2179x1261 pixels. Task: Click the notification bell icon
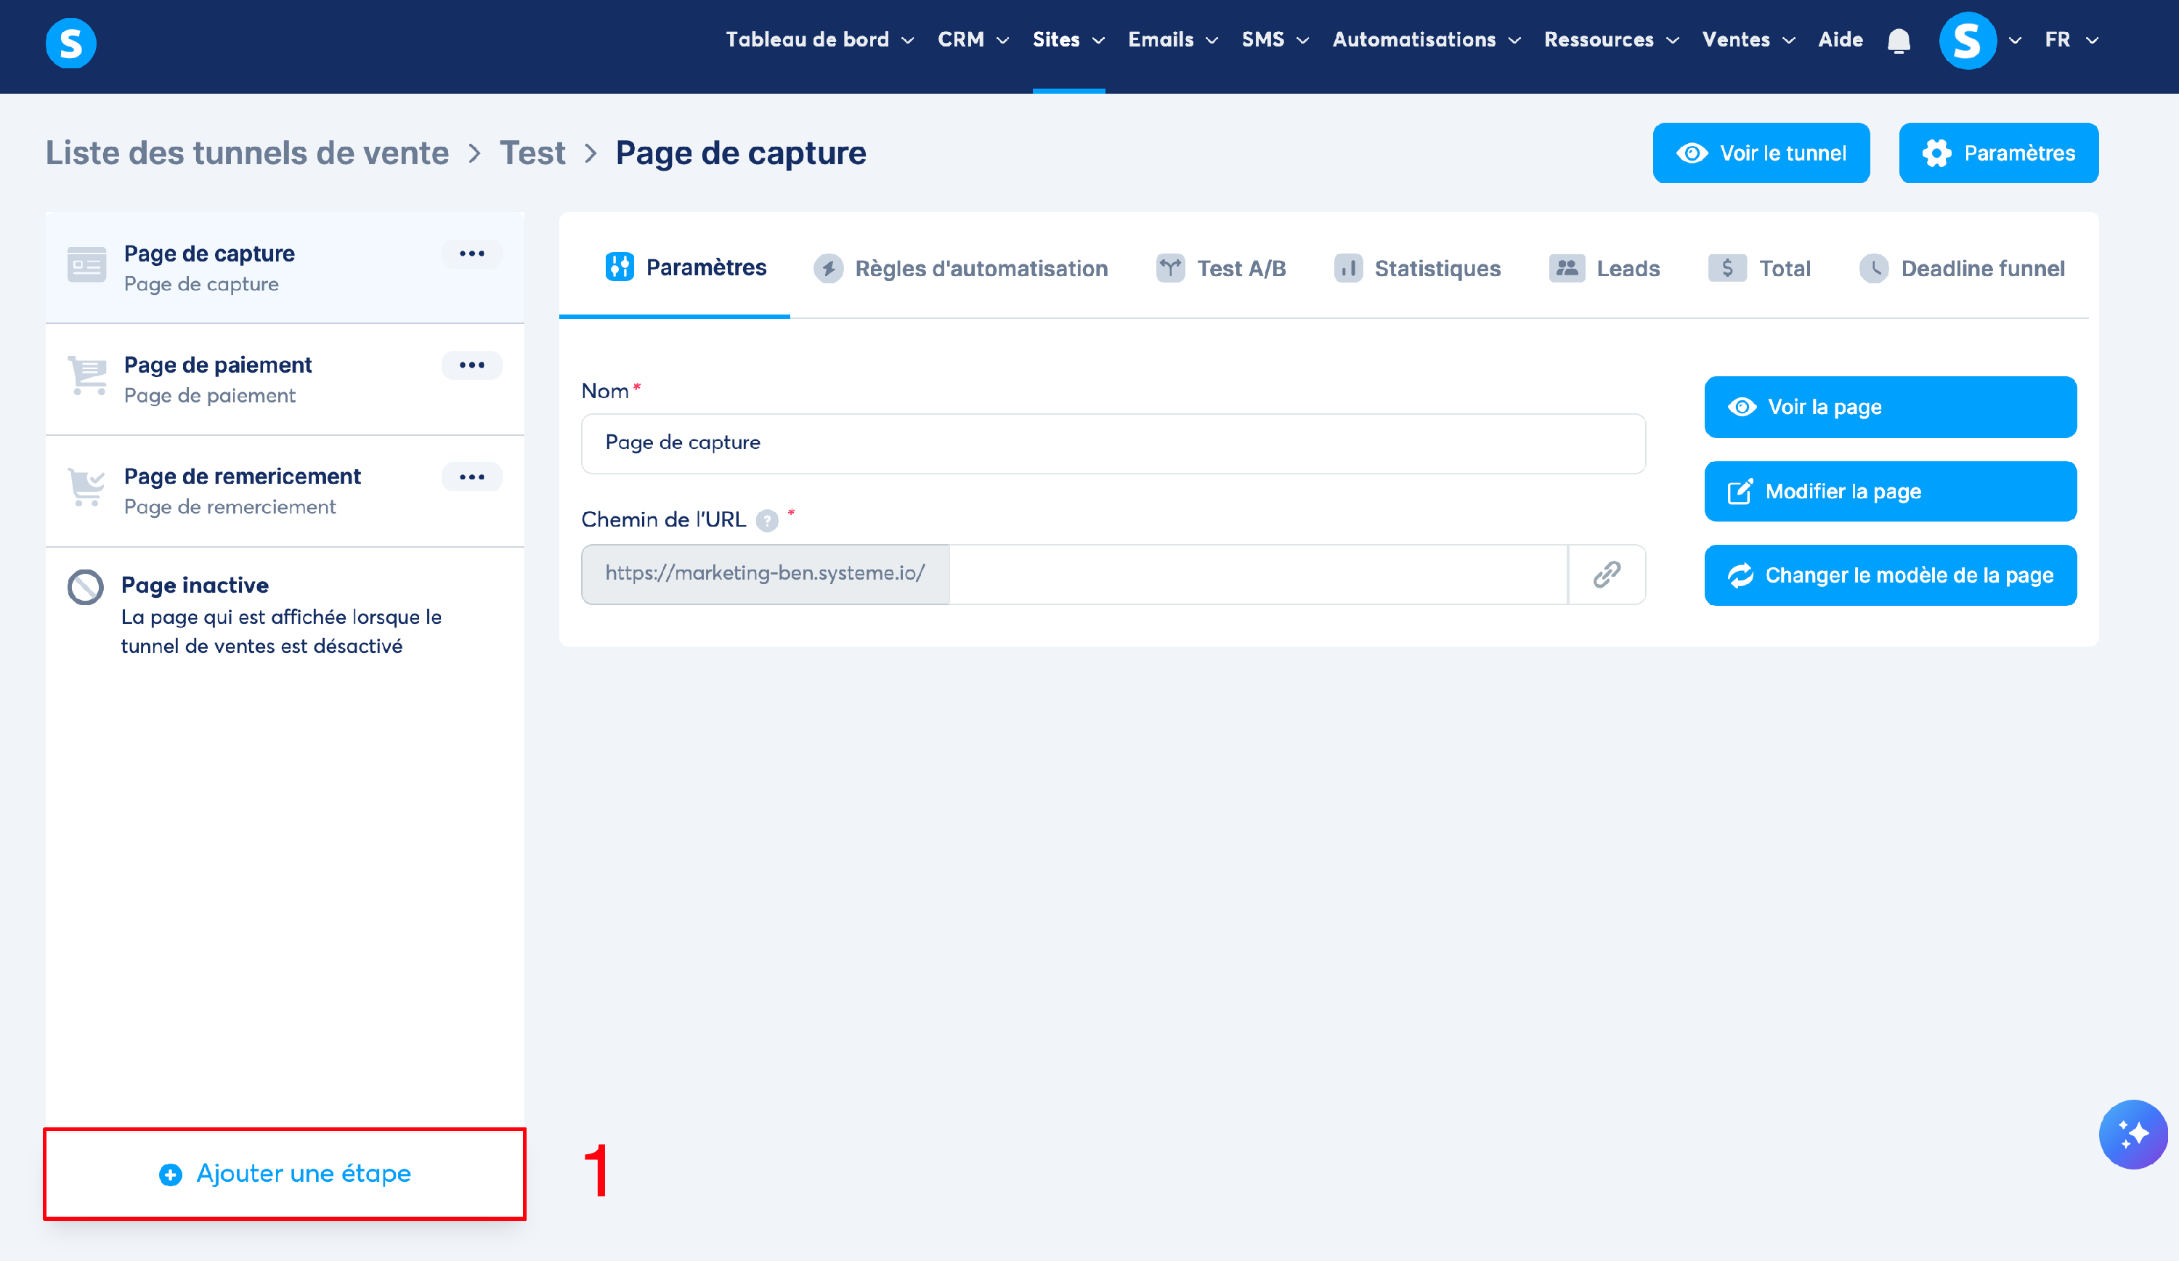1898,41
